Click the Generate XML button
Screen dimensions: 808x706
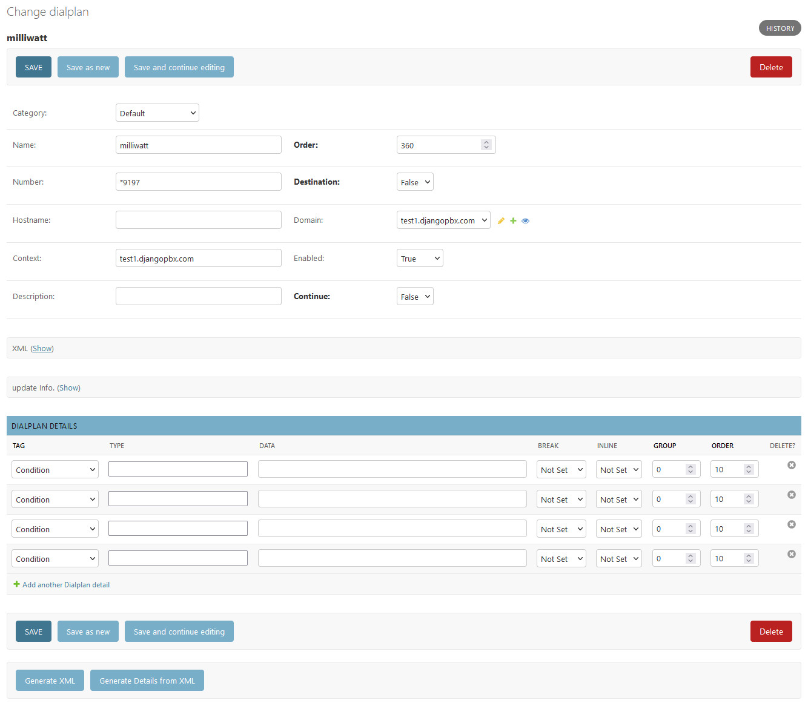coord(50,681)
